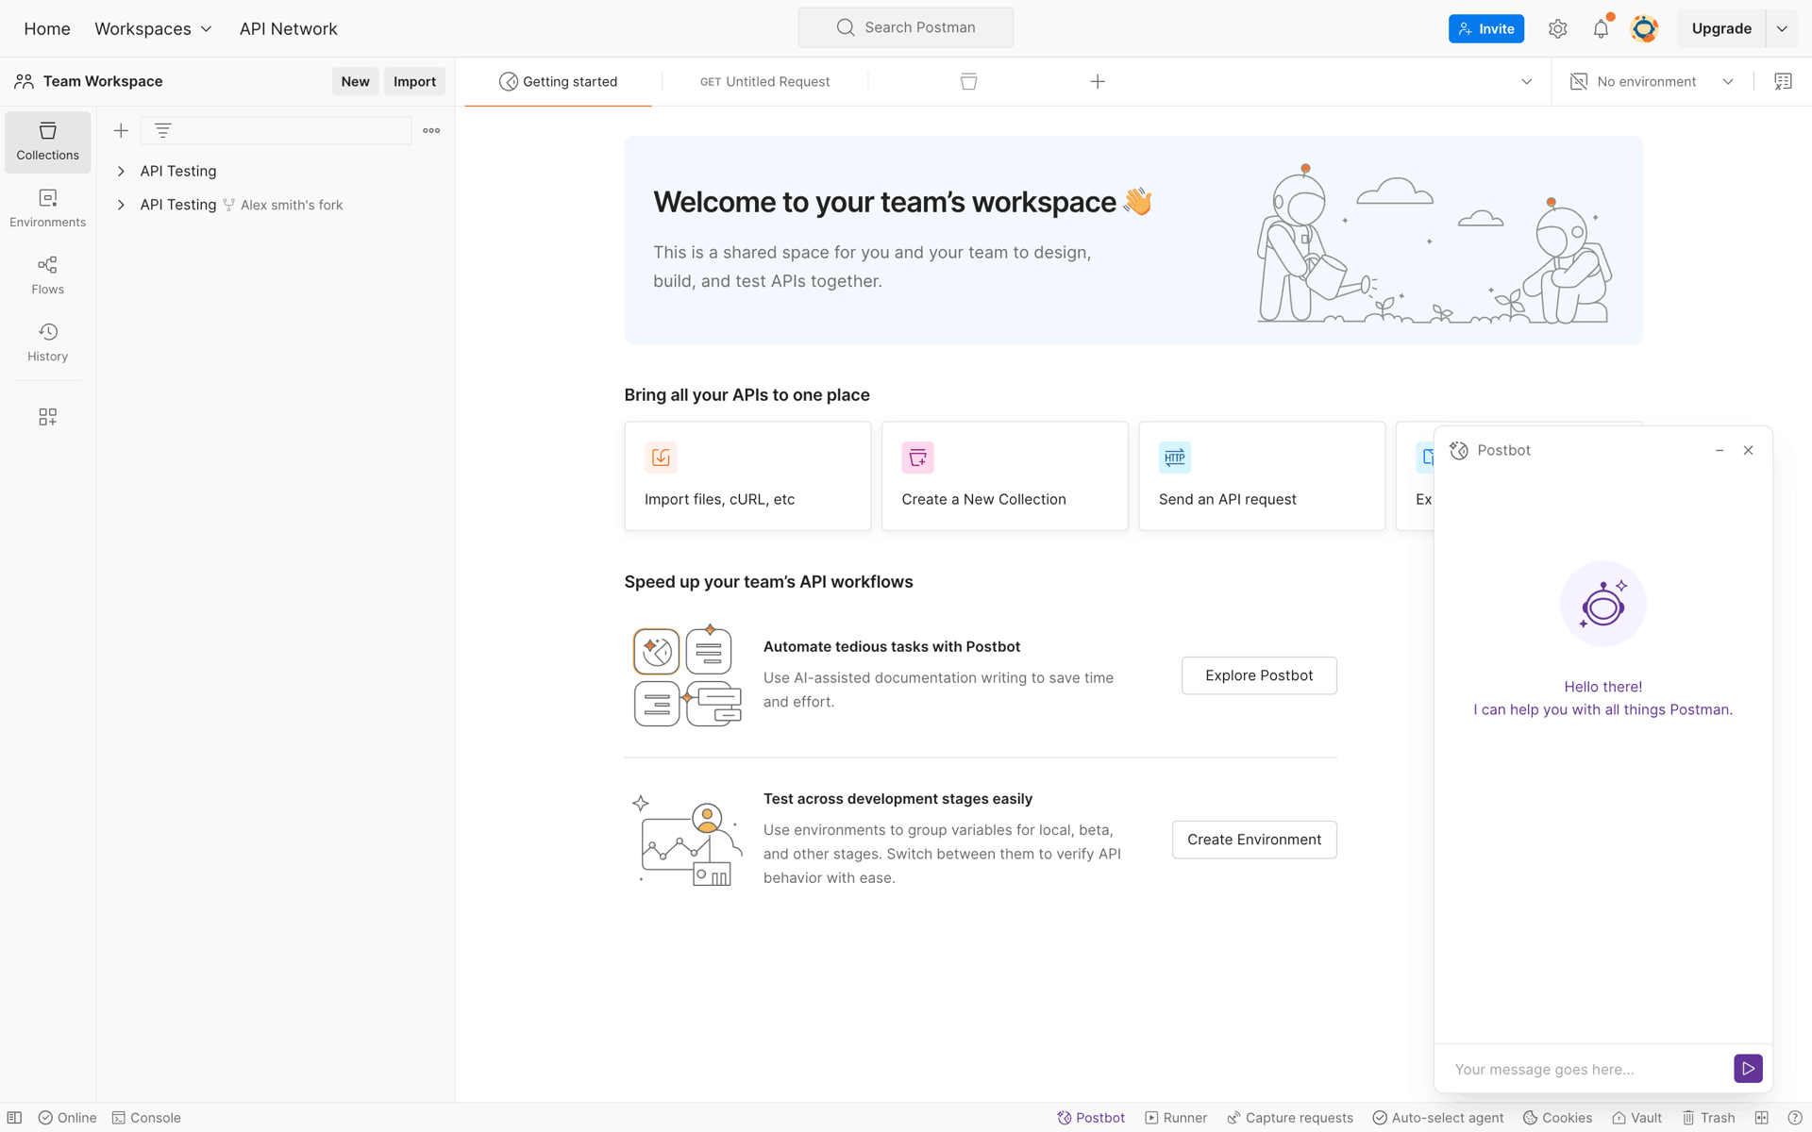The height and width of the screenshot is (1132, 1812).
Task: Click the plus icon to create collection
Action: pyautogui.click(x=121, y=130)
